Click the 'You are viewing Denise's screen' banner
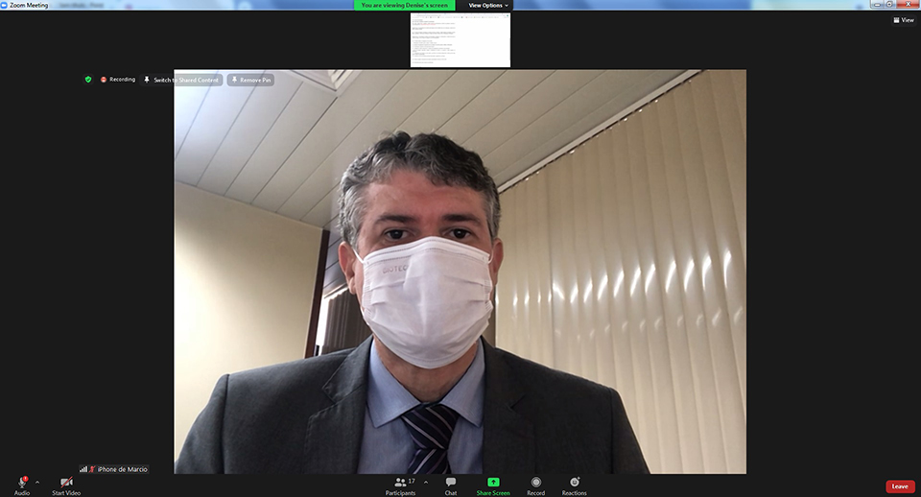921x497 pixels. click(x=406, y=5)
